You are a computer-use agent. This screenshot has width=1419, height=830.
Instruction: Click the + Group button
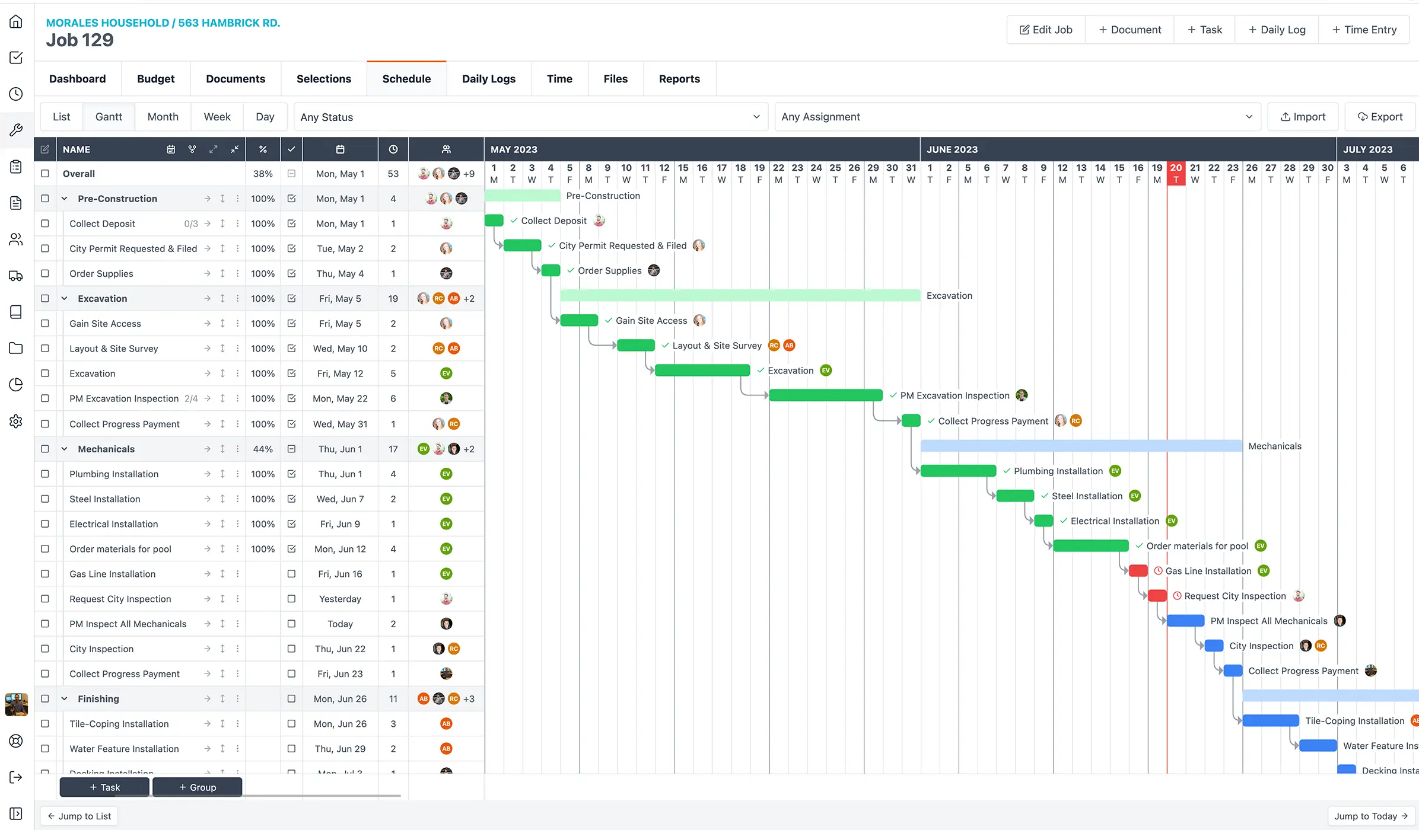pos(198,787)
